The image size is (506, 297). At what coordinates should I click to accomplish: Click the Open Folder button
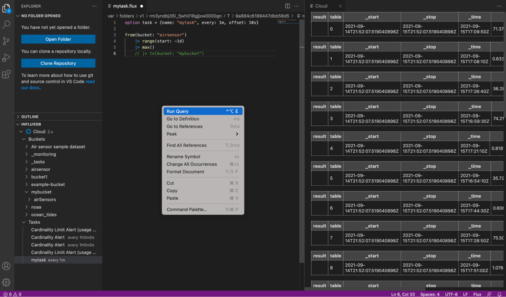click(x=58, y=39)
